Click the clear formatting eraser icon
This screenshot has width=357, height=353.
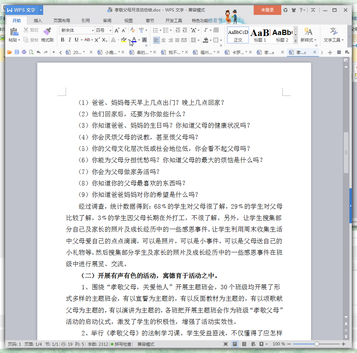tap(132, 30)
